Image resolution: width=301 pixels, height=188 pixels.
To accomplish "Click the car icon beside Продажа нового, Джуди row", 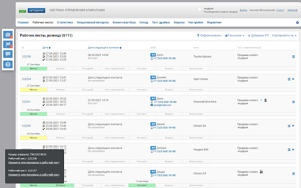I will pos(261,172).
